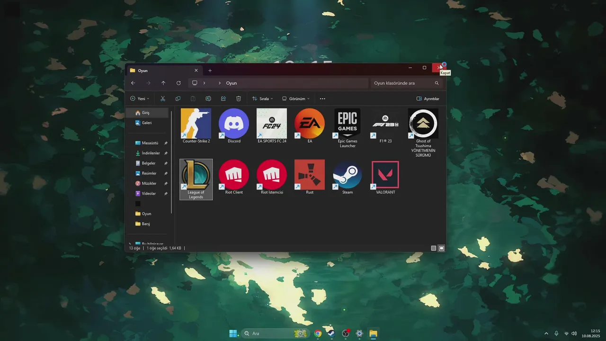Click the sidebar vertical scrollbar
The height and width of the screenshot is (341, 606).
coord(171,161)
